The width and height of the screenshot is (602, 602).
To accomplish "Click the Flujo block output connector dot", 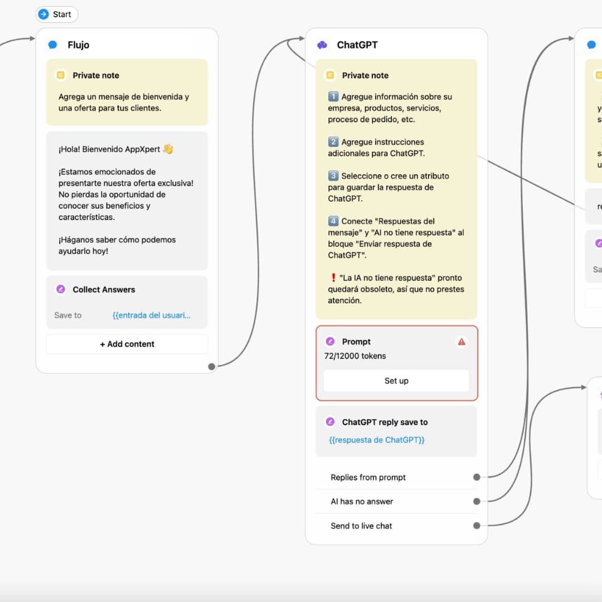I will 211,366.
